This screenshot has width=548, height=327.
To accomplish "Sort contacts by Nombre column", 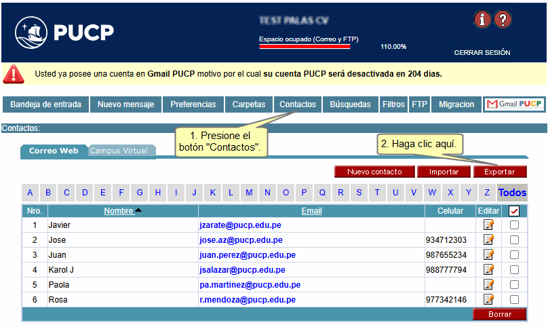I will click(x=119, y=211).
